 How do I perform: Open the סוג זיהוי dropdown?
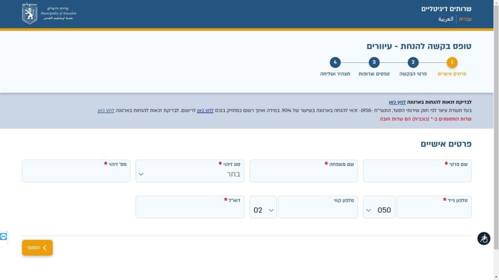[x=190, y=174]
